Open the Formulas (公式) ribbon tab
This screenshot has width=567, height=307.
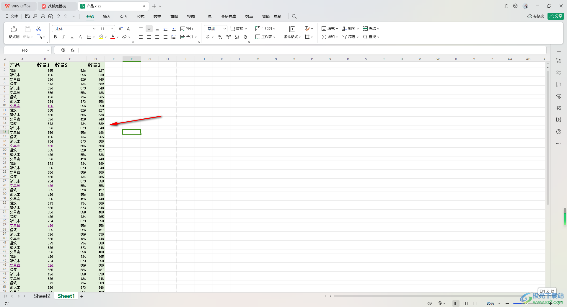coord(141,17)
